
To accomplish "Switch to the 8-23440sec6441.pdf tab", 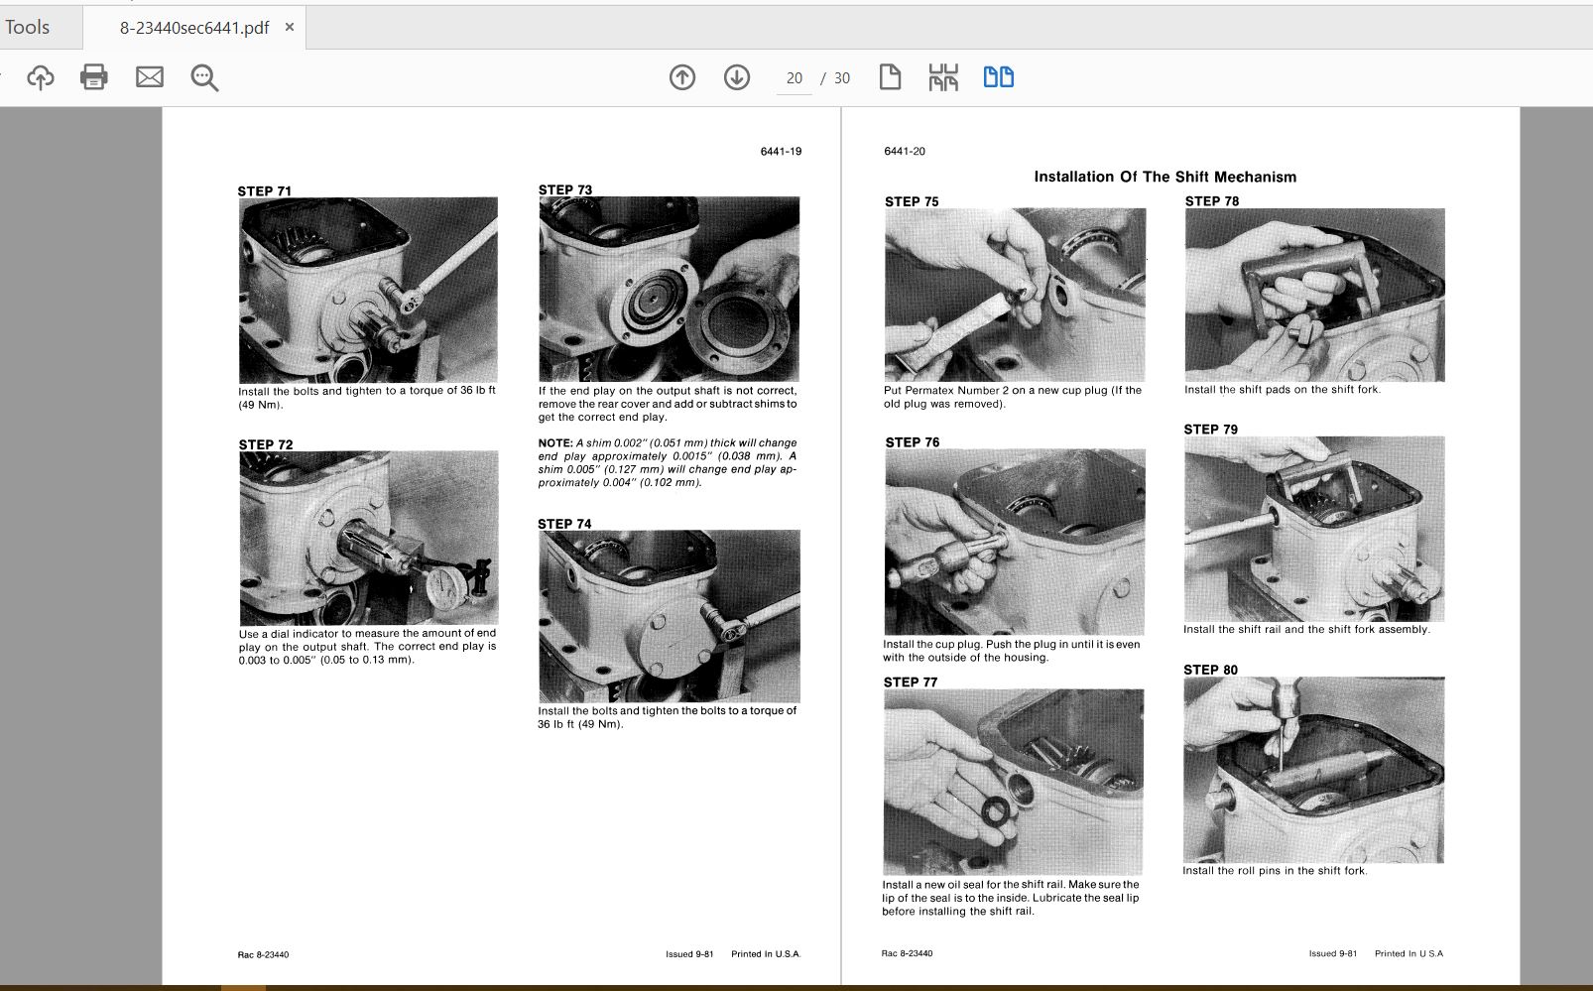I will [x=193, y=28].
